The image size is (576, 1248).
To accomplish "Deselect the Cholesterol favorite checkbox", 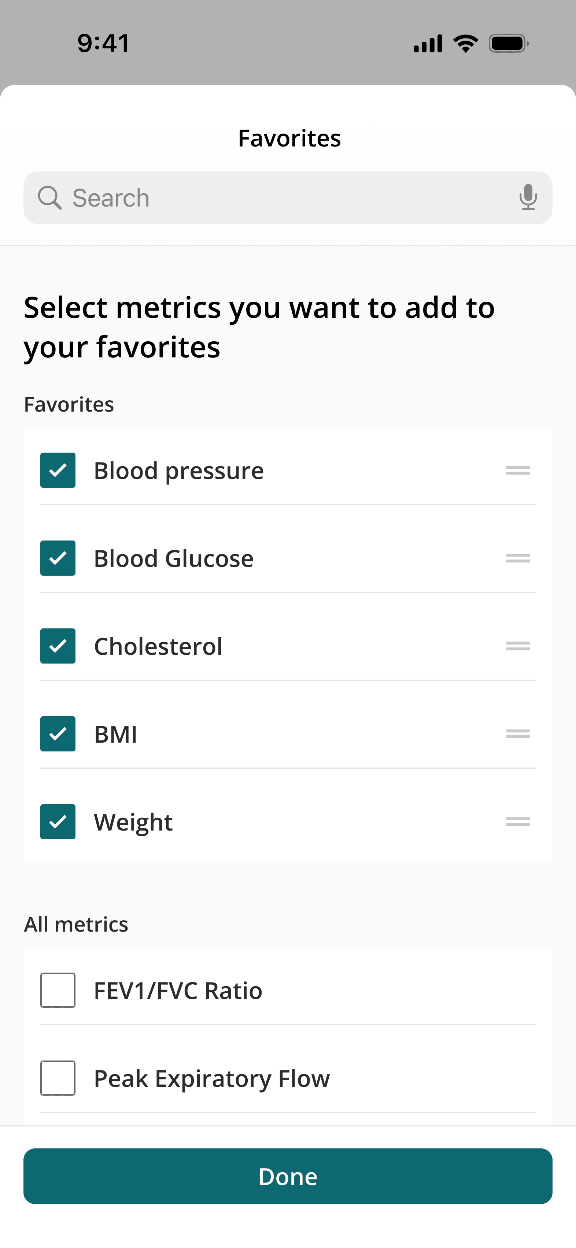I will point(58,646).
